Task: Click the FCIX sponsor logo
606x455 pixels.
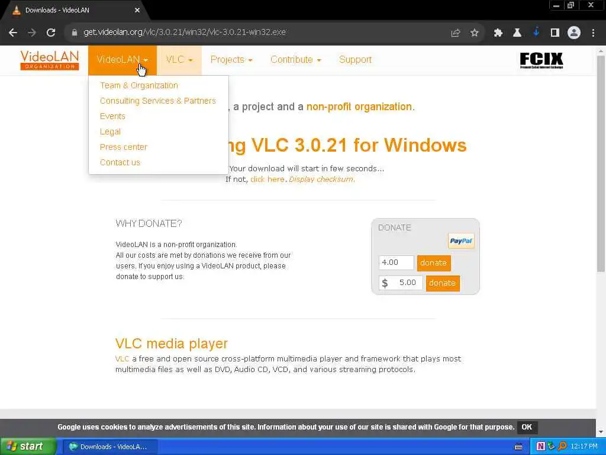Action: [x=541, y=60]
